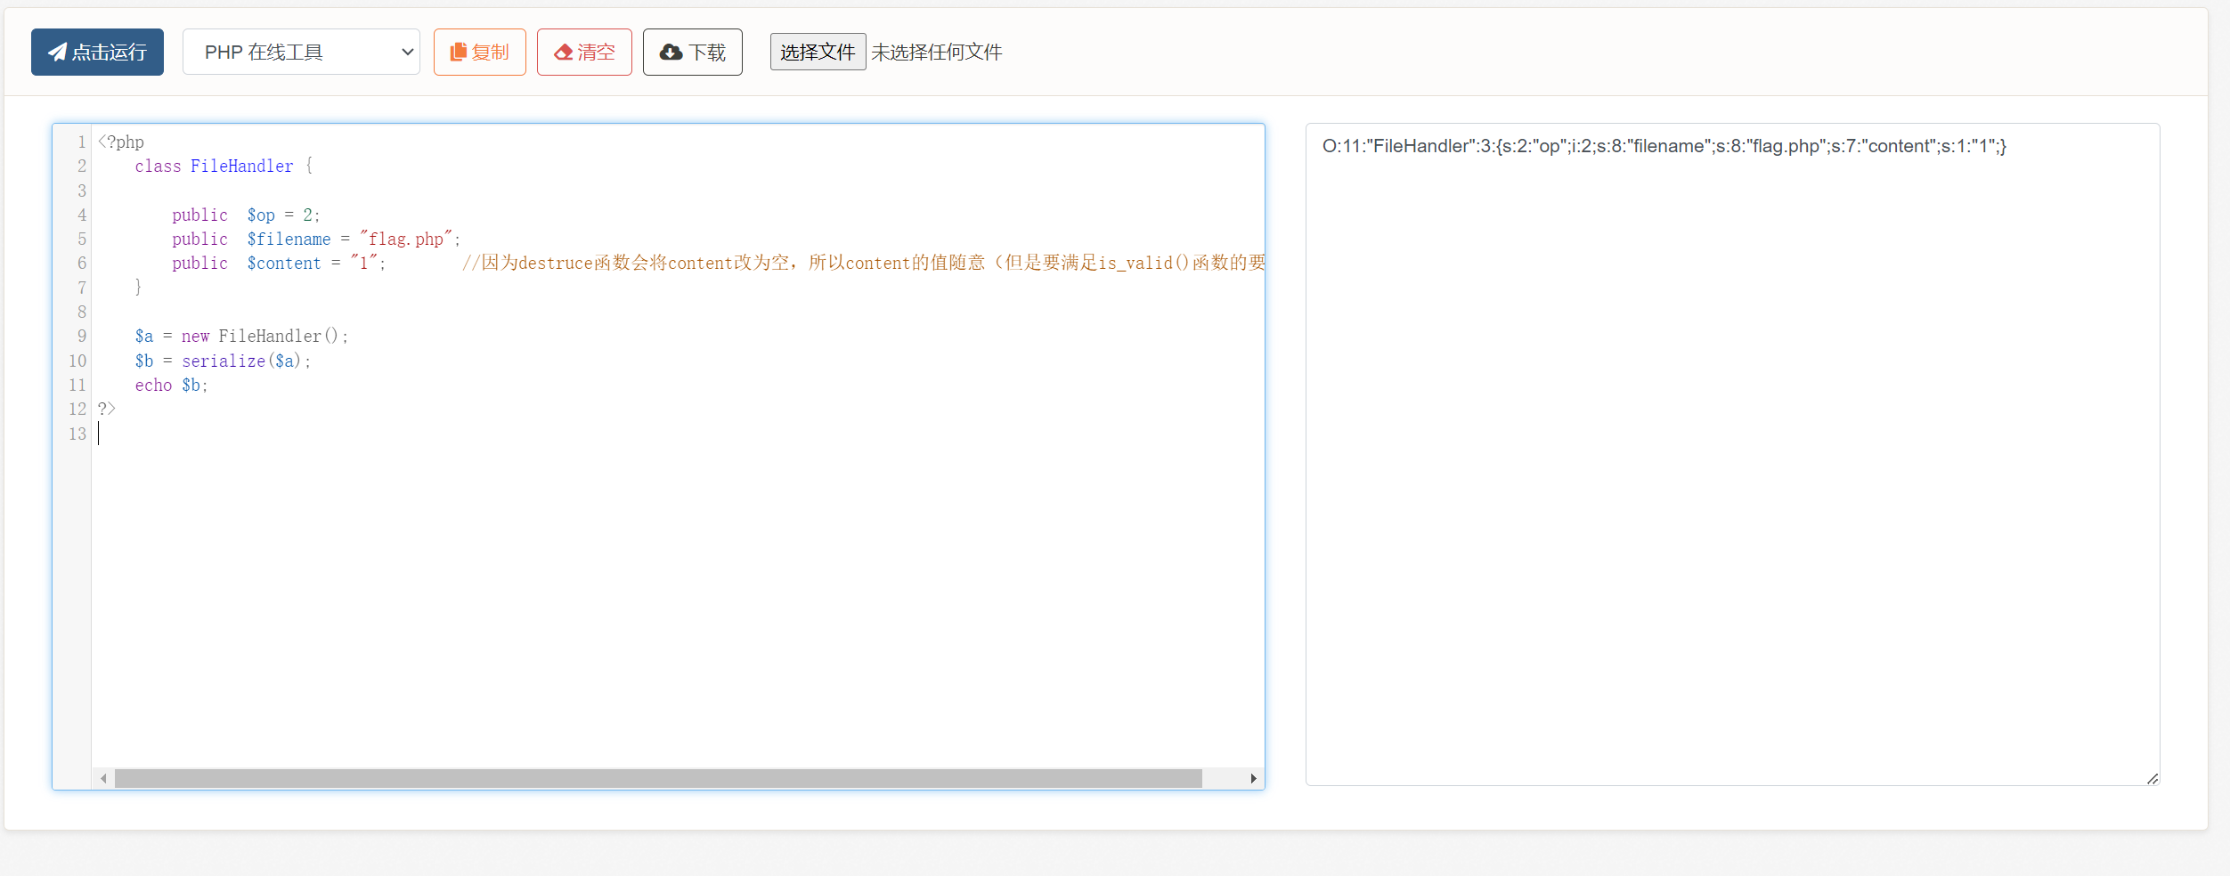
Task: Click the "echo $b;" line
Action: [171, 385]
